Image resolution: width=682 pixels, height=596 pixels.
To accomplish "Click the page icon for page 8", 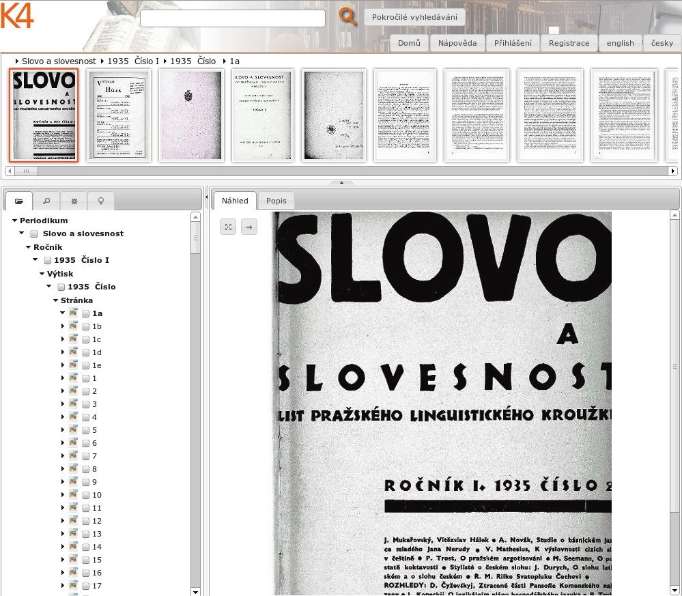I will click(x=74, y=469).
